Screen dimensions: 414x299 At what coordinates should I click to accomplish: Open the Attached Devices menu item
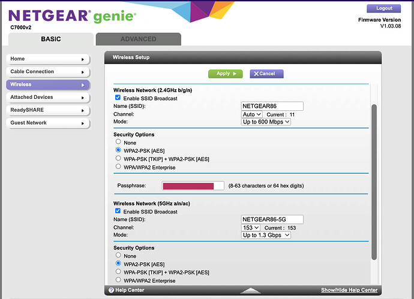pos(48,97)
